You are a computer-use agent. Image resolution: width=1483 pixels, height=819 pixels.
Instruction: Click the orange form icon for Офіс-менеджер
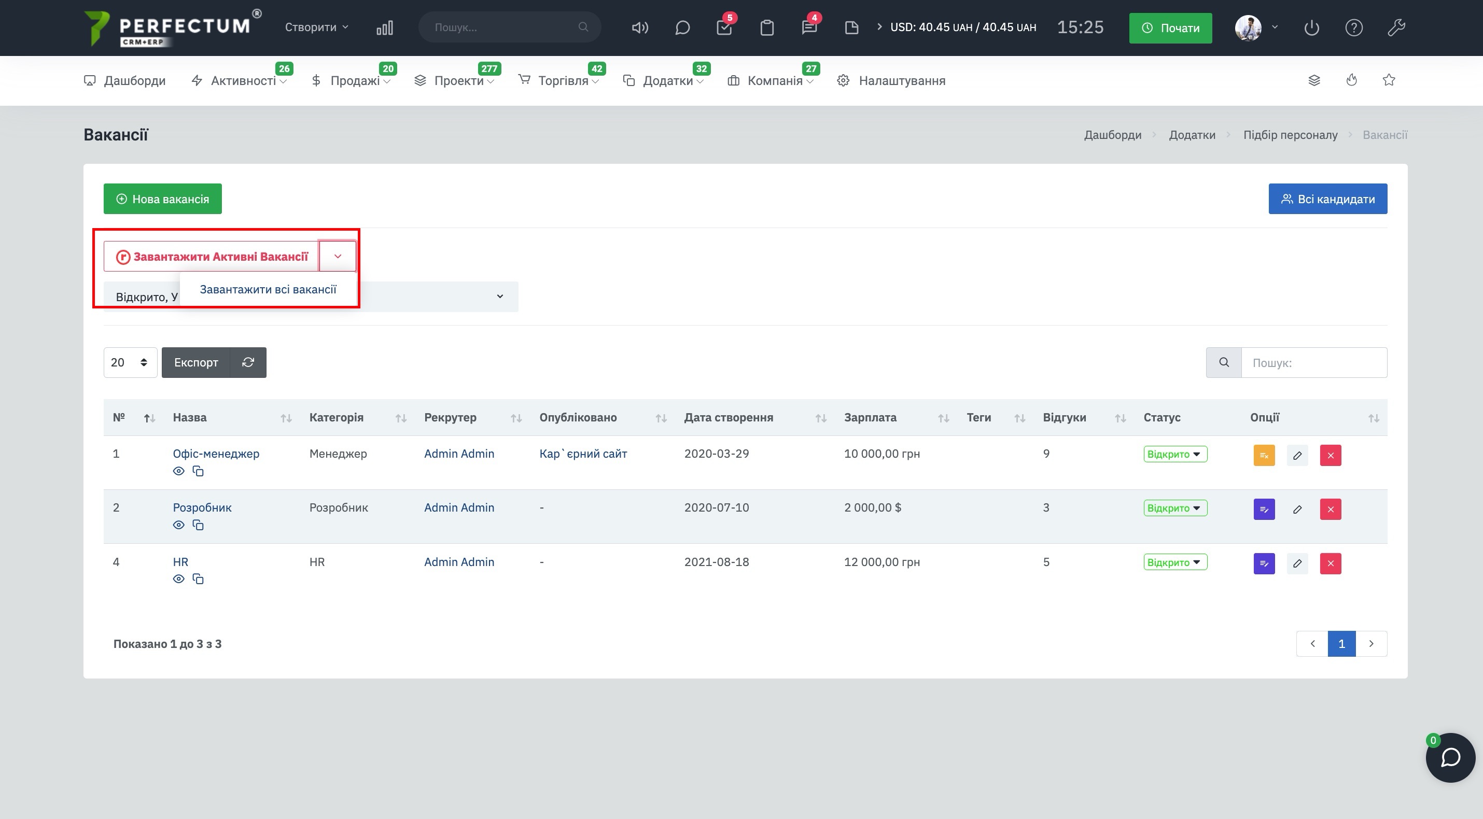point(1264,455)
